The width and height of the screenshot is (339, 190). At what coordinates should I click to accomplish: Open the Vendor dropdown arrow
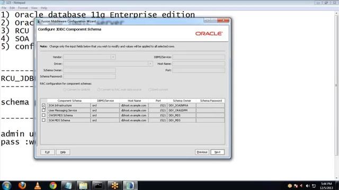113,57
